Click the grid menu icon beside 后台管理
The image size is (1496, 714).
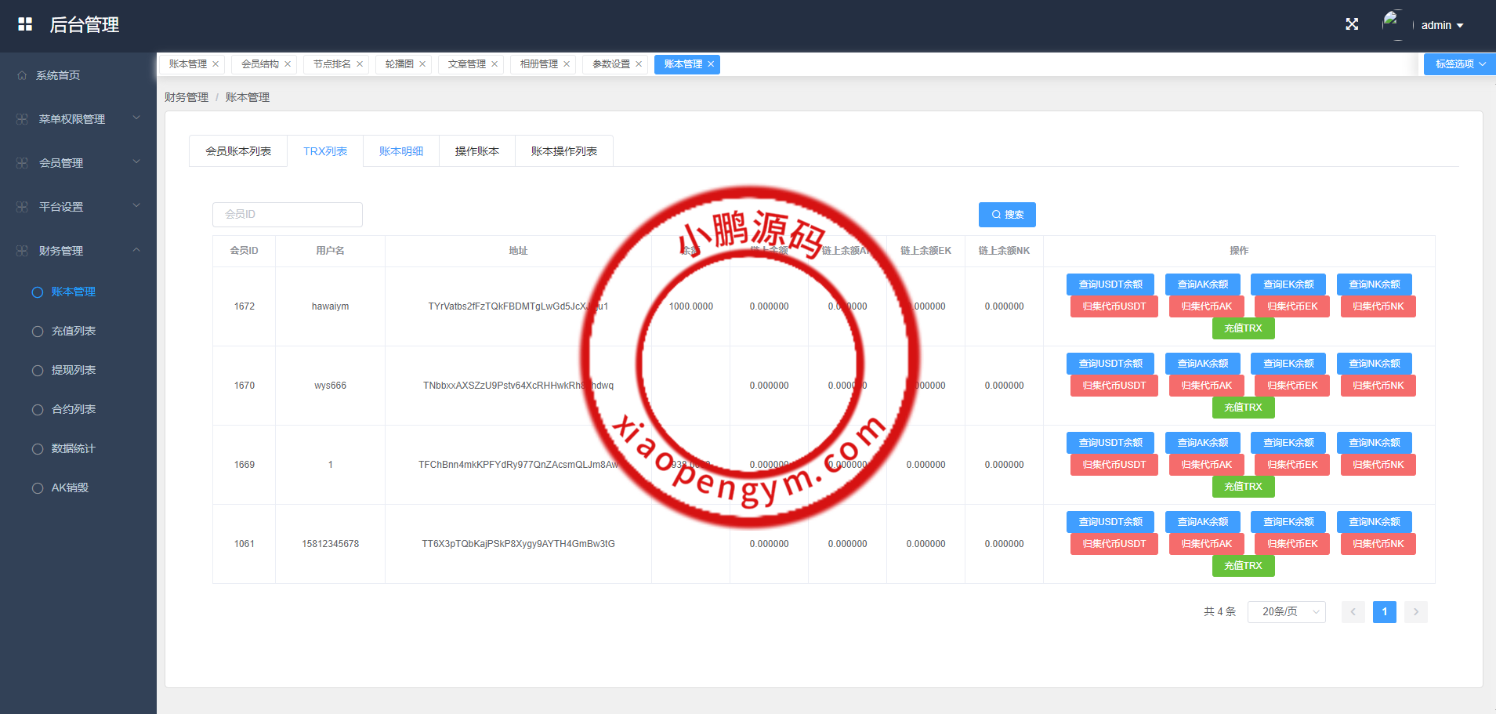point(25,24)
